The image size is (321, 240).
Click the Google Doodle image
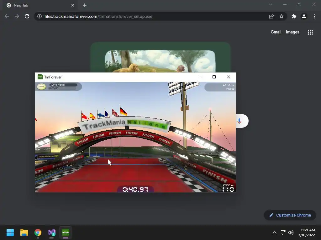point(160,57)
